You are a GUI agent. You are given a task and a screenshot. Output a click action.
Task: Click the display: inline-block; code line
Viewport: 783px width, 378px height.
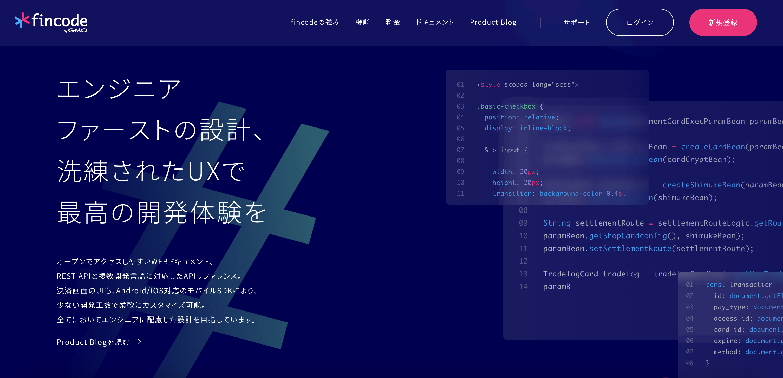527,128
